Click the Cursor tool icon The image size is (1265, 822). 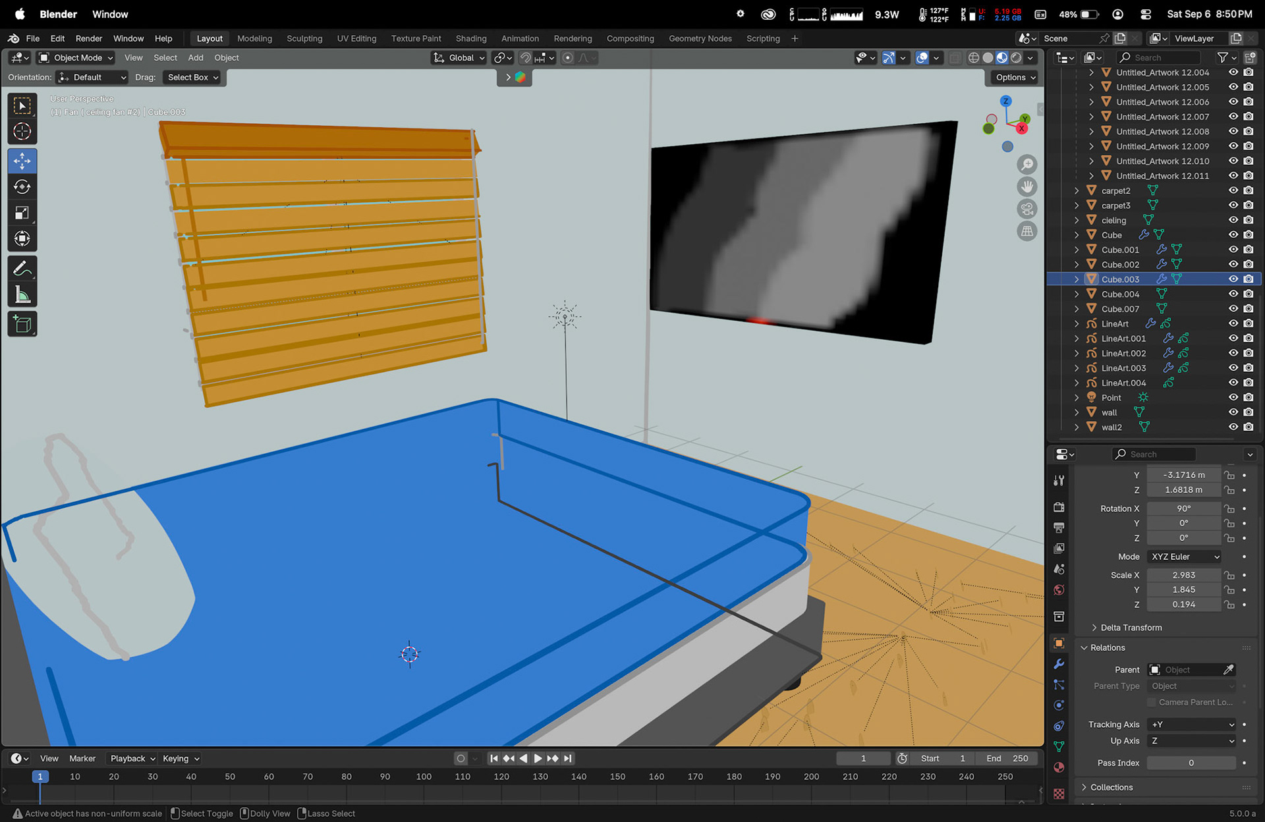point(22,132)
